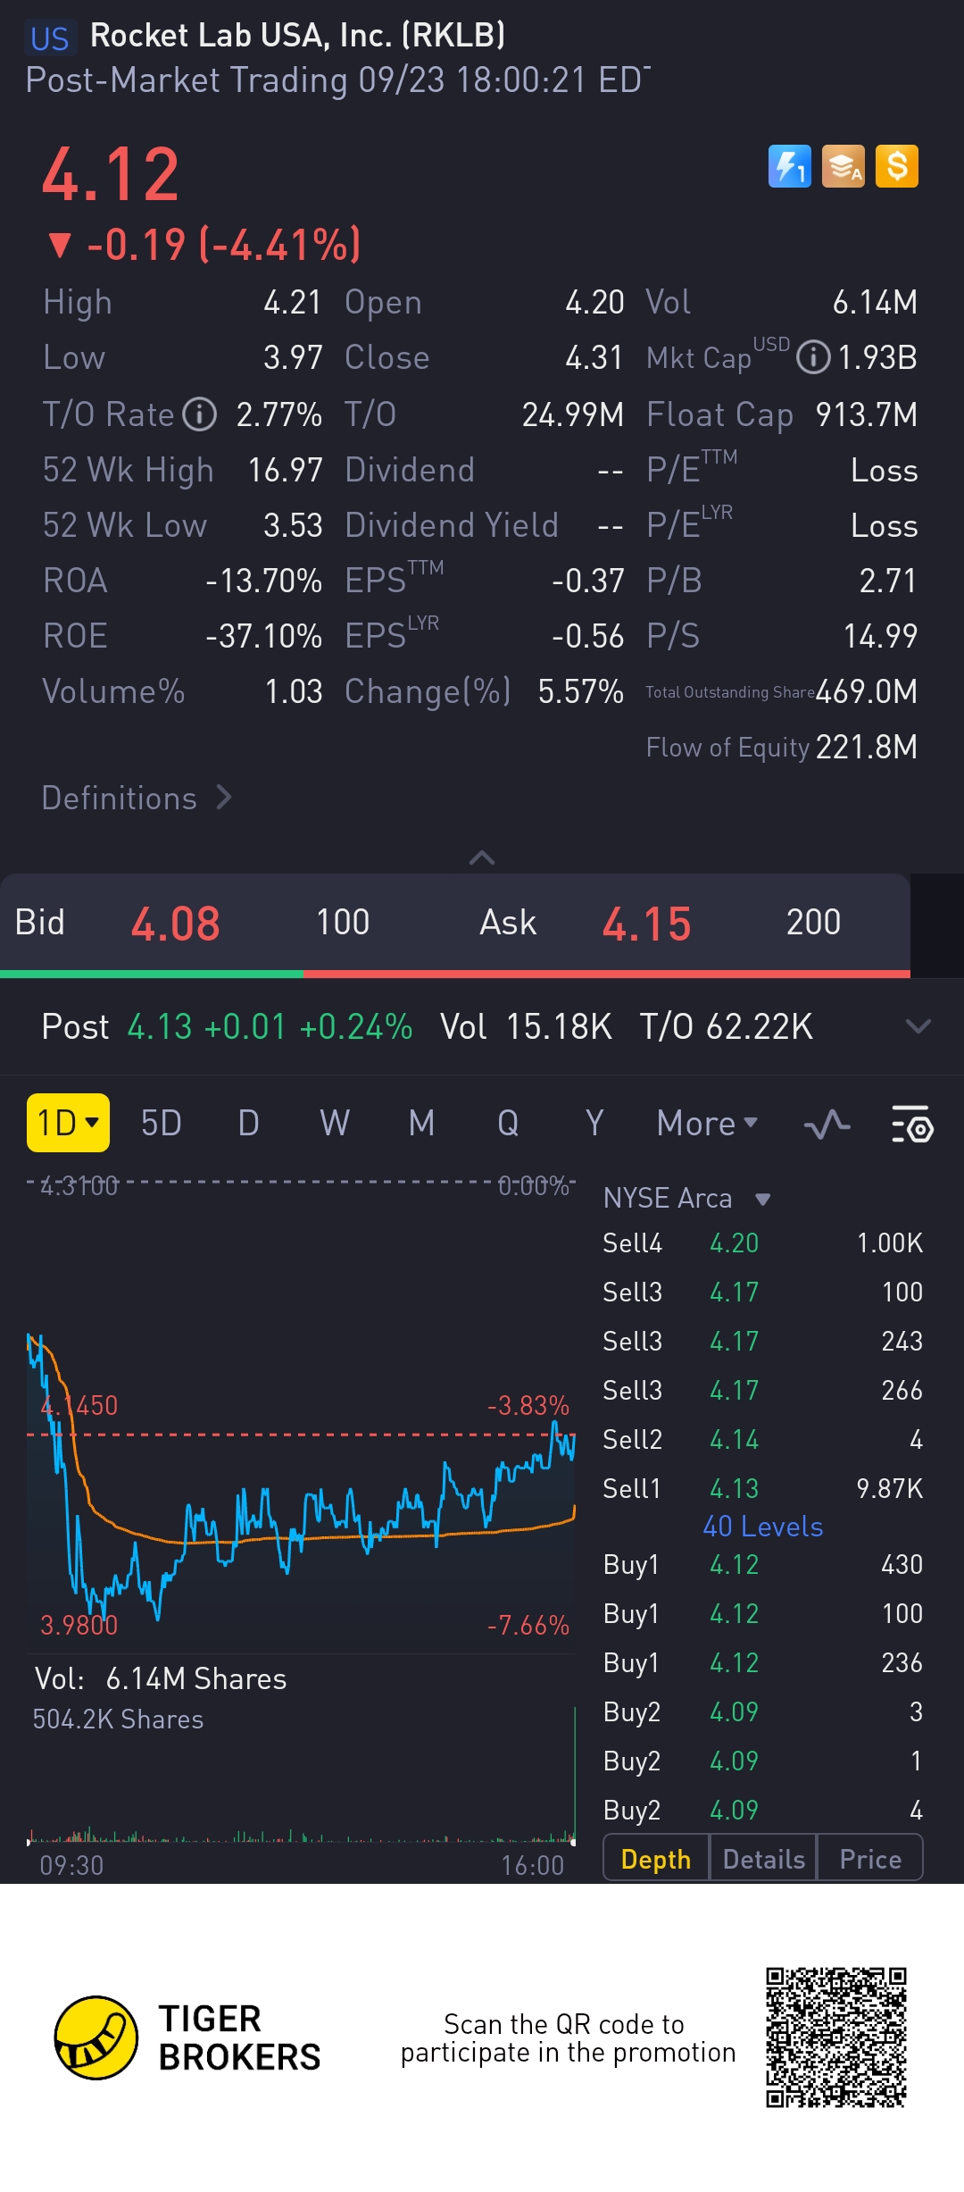This screenshot has width=964, height=2192.
Task: Open T/O Rate info icon
Action: coord(200,414)
